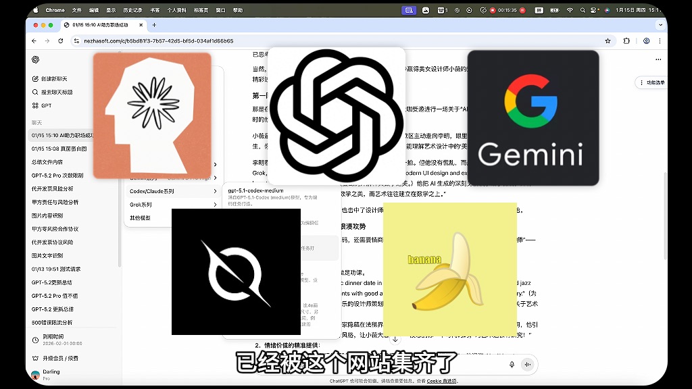Open the chat 500错误限流分析
Image resolution: width=692 pixels, height=389 pixels.
52,322
